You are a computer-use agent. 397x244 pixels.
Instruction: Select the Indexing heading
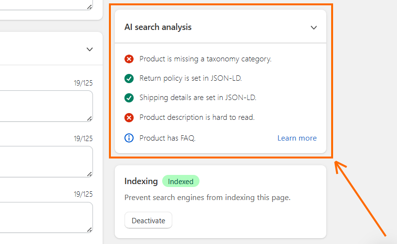pyautogui.click(x=141, y=181)
